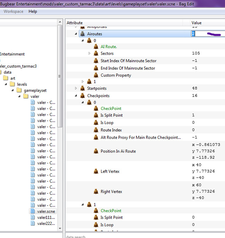Viewport: 225px width, 238px height.
Task: Click the levels folder icon
Action: coord(12,84)
